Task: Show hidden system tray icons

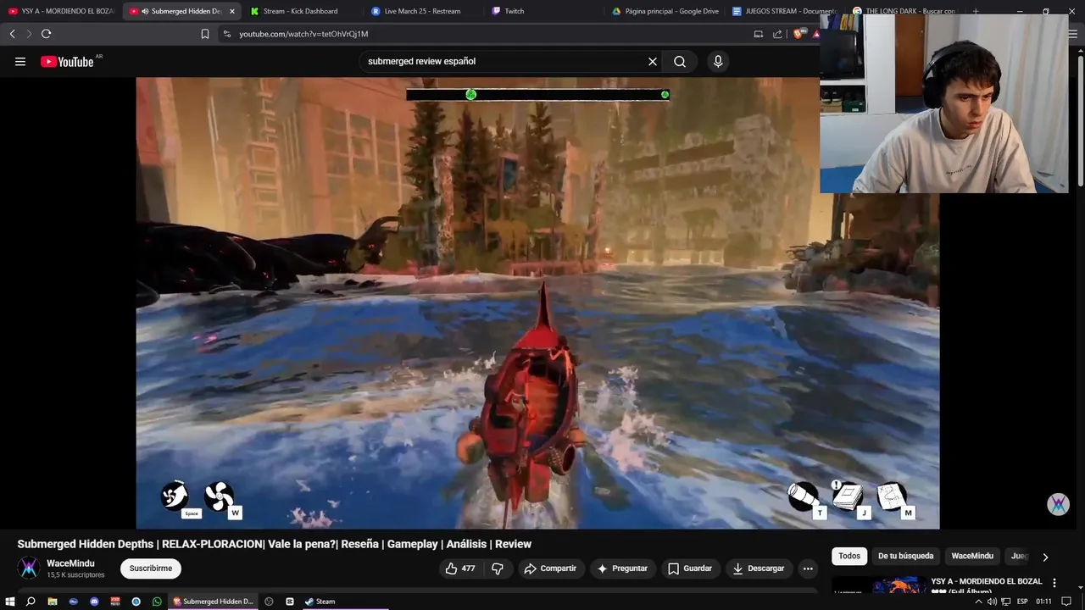Action: 979,602
